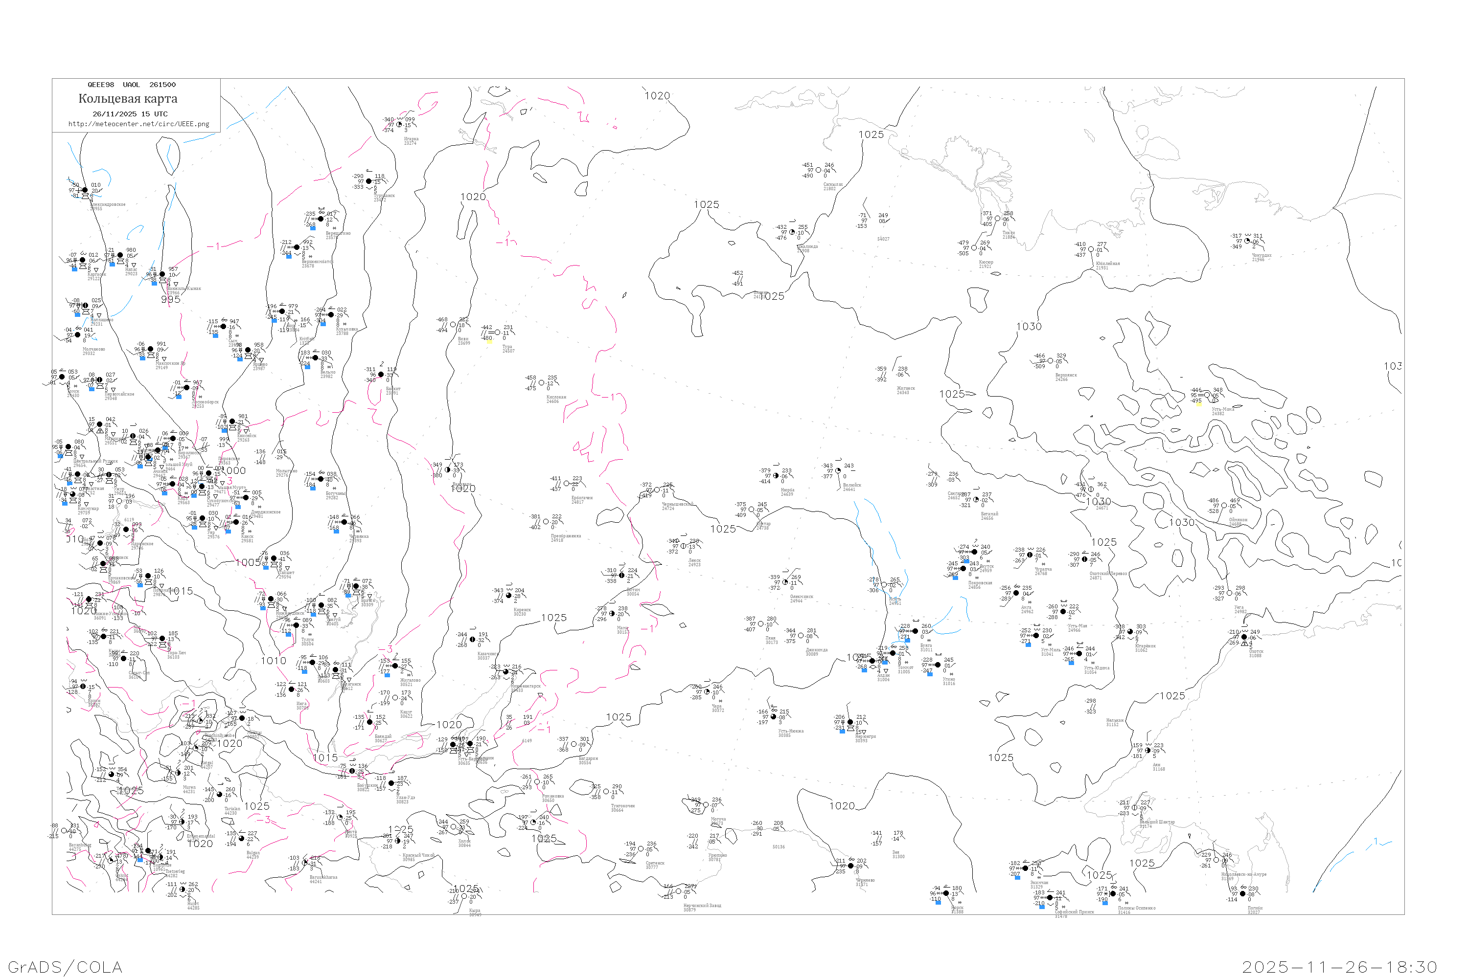Click the Нелькан station name label
The width and height of the screenshot is (1468, 978).
click(x=1115, y=720)
